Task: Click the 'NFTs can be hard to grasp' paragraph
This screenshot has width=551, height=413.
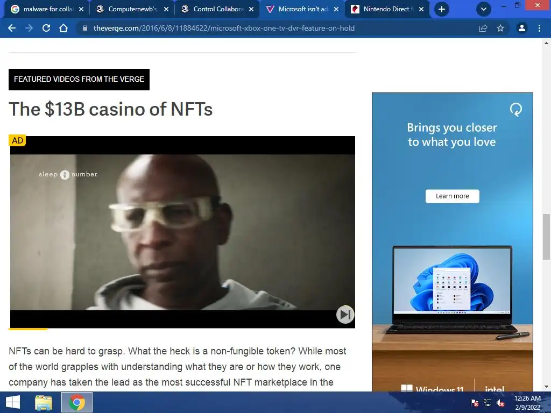Action: point(178,367)
